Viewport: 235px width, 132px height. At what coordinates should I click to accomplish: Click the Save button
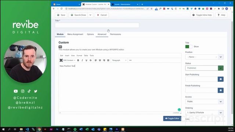(61, 15)
